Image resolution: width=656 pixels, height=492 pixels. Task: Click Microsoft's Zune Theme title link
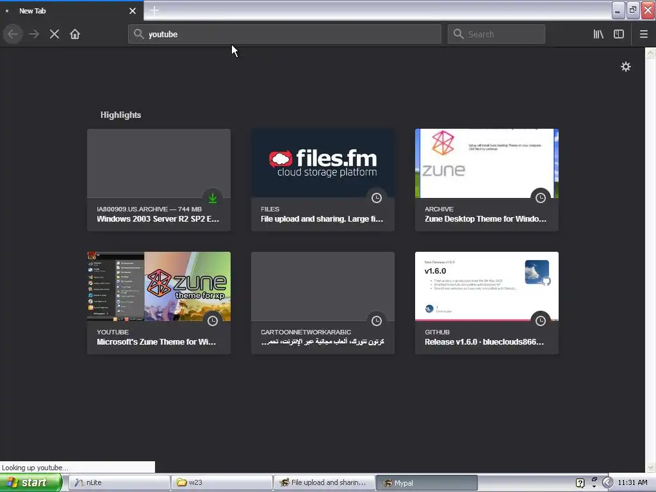(x=156, y=342)
